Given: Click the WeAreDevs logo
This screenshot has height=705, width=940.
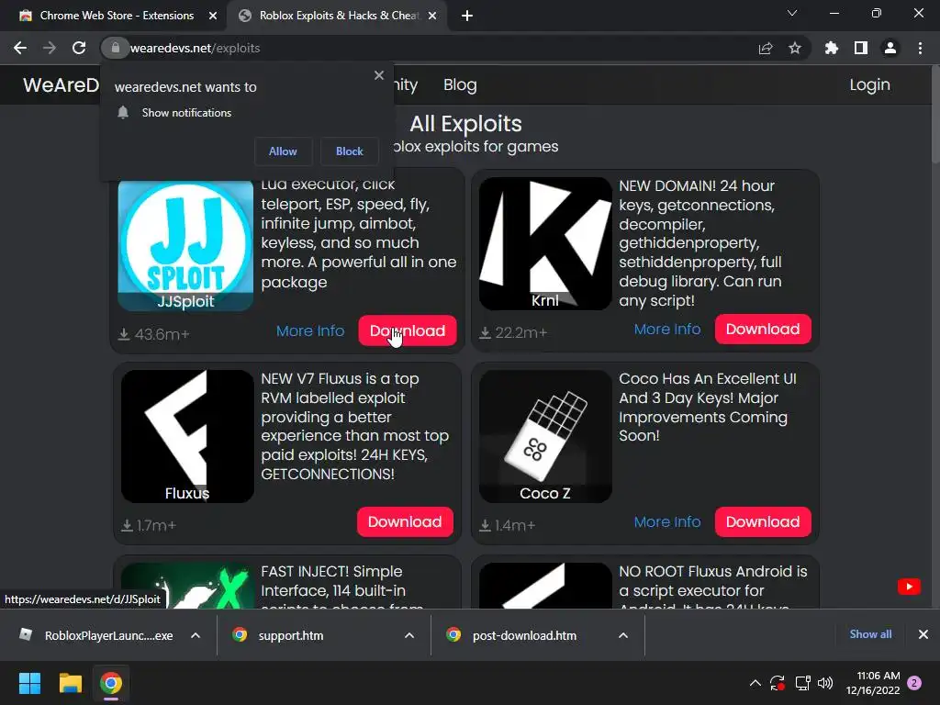Looking at the screenshot, I should (x=61, y=84).
